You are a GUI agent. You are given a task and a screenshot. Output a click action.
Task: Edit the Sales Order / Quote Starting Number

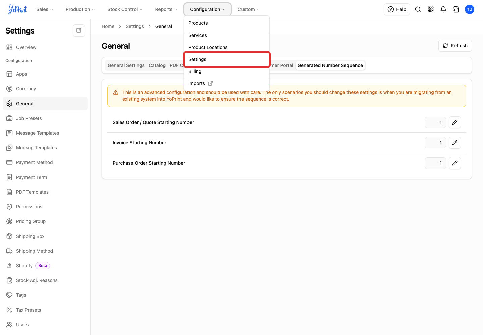(x=455, y=122)
